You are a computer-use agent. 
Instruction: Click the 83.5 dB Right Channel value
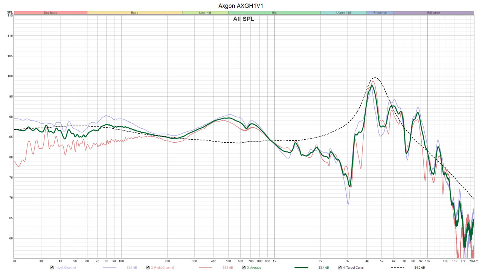point(227,268)
